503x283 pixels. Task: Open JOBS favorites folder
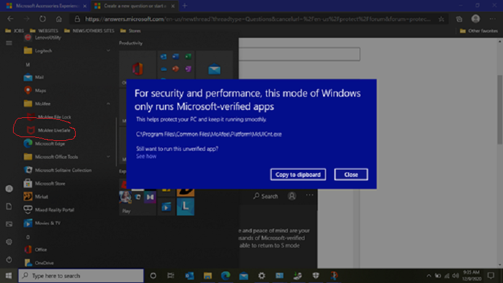pos(15,31)
